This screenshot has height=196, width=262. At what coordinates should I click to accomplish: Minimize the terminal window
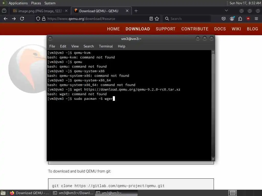click(x=198, y=39)
